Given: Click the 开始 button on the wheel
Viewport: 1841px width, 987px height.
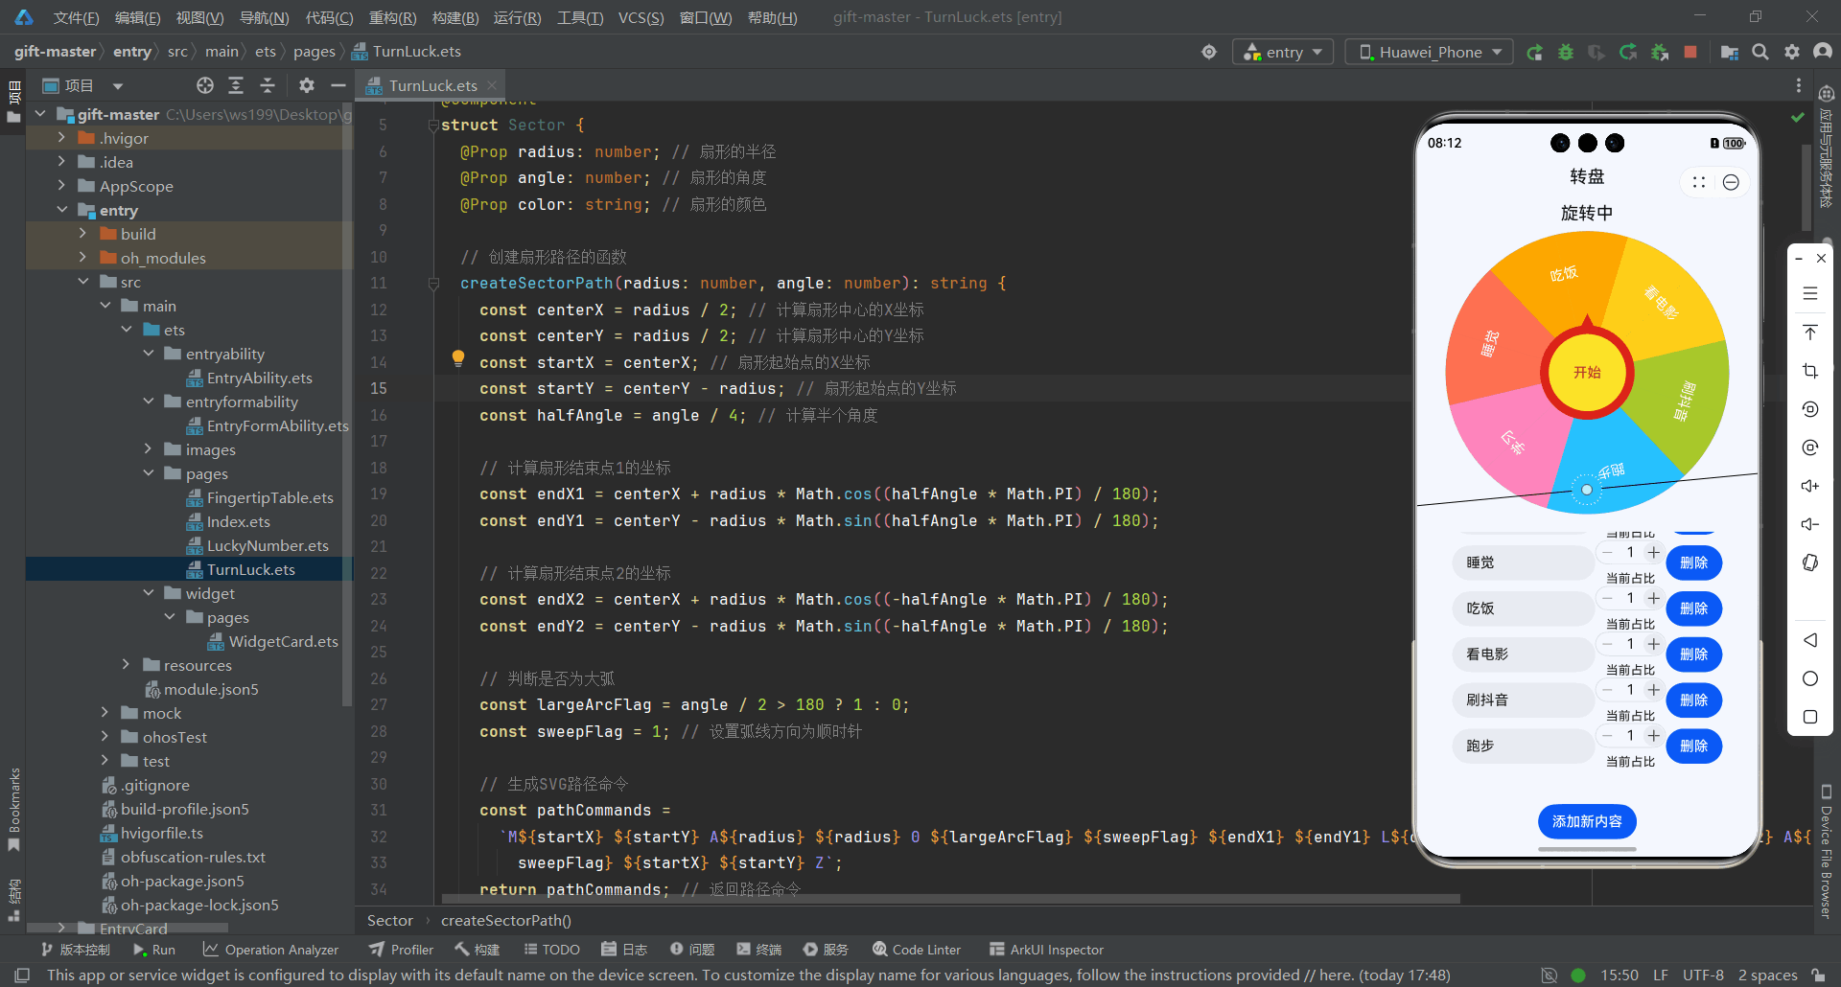Looking at the screenshot, I should pyautogui.click(x=1587, y=373).
